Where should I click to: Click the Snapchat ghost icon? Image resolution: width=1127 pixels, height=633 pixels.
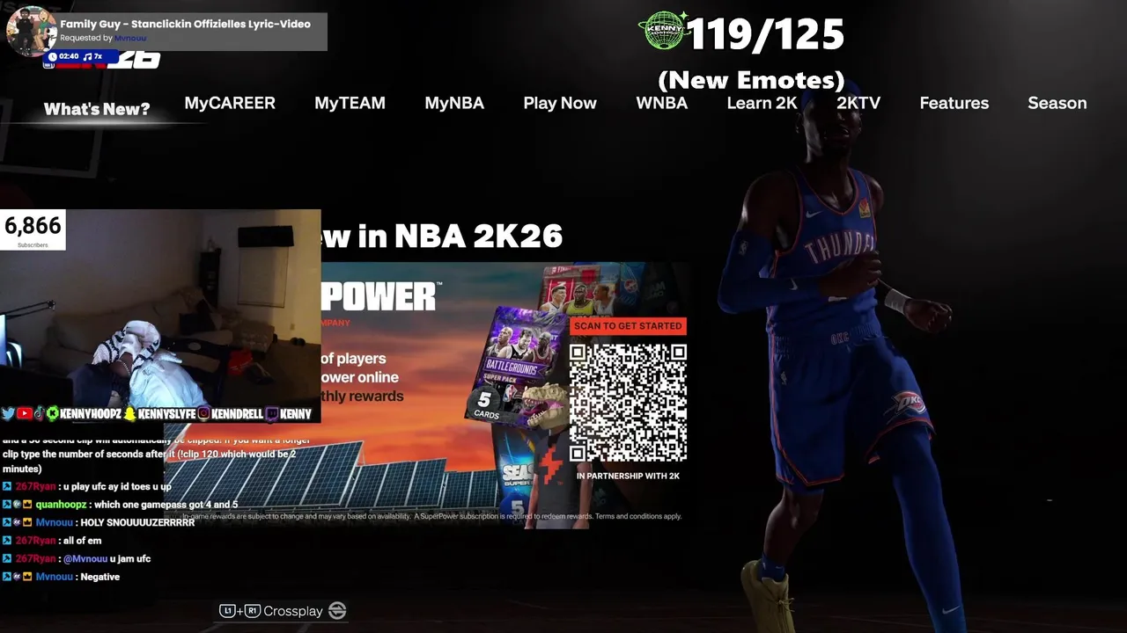(x=130, y=413)
